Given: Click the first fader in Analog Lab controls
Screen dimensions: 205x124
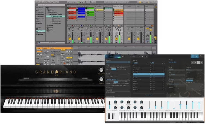Looking at the screenshot, I should [x=109, y=105].
